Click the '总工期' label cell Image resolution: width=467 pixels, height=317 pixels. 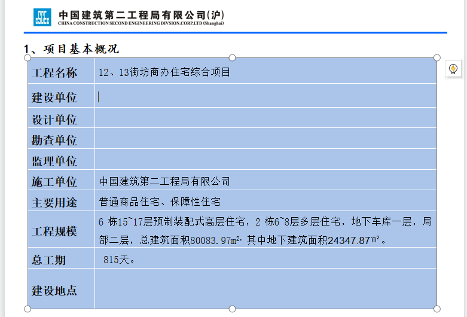point(62,258)
